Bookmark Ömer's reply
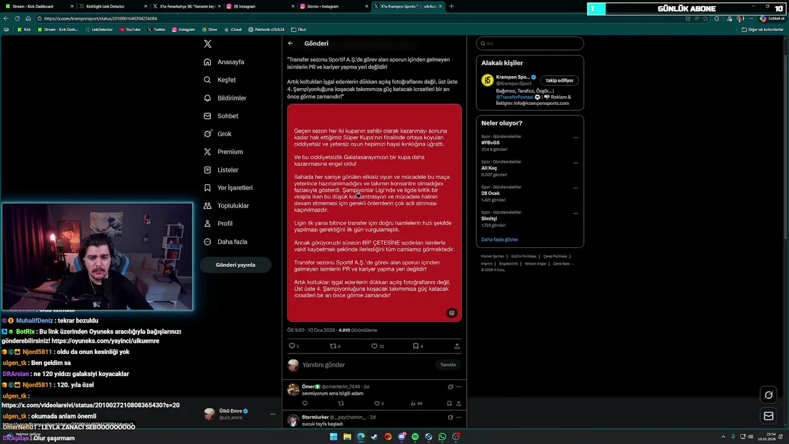 [x=449, y=403]
